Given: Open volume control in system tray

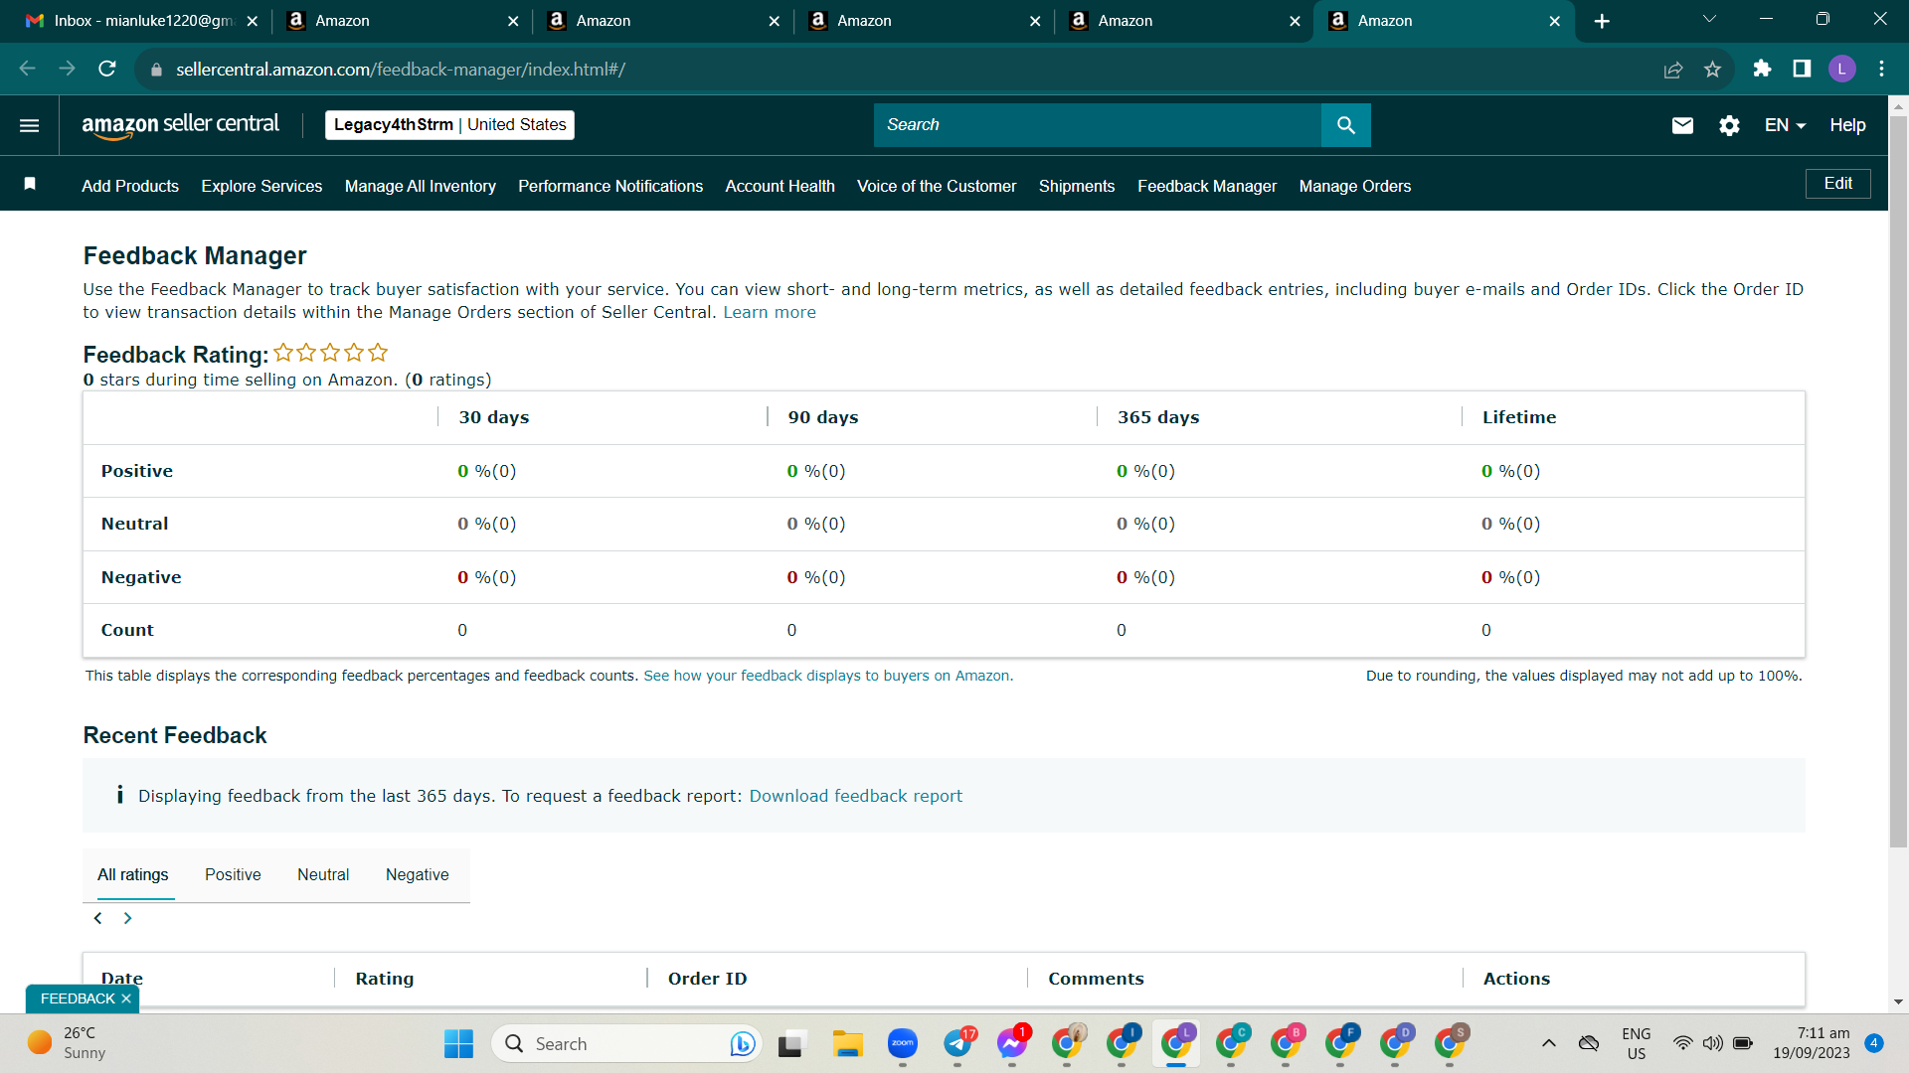Looking at the screenshot, I should point(1712,1043).
